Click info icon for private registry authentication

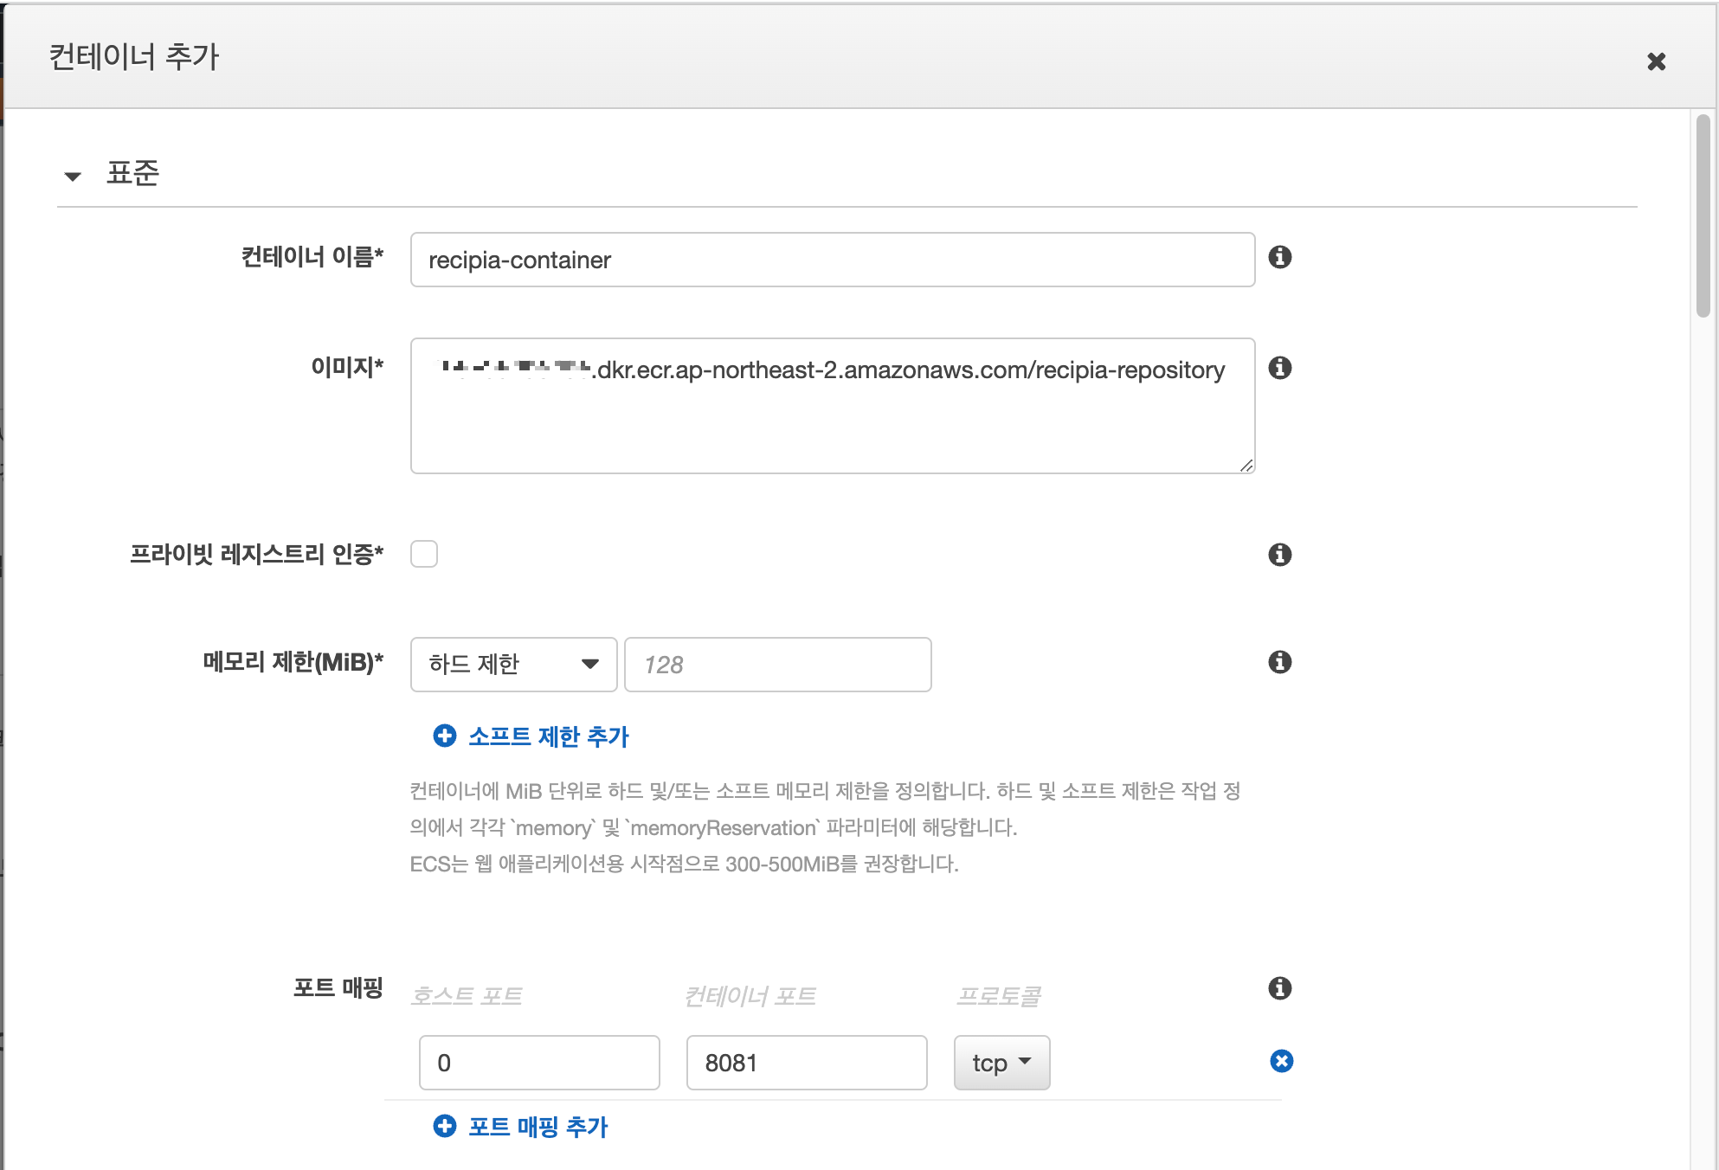coord(1279,555)
